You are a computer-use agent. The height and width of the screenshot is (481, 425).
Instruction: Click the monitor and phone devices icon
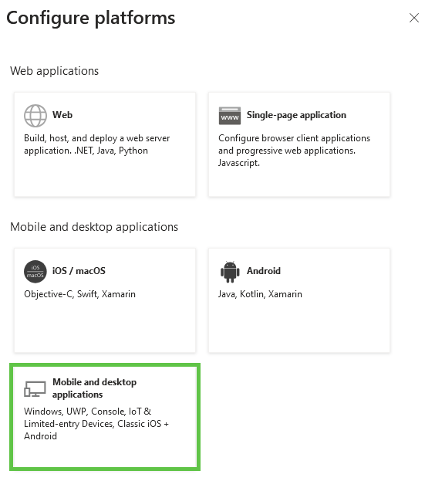pyautogui.click(x=35, y=388)
